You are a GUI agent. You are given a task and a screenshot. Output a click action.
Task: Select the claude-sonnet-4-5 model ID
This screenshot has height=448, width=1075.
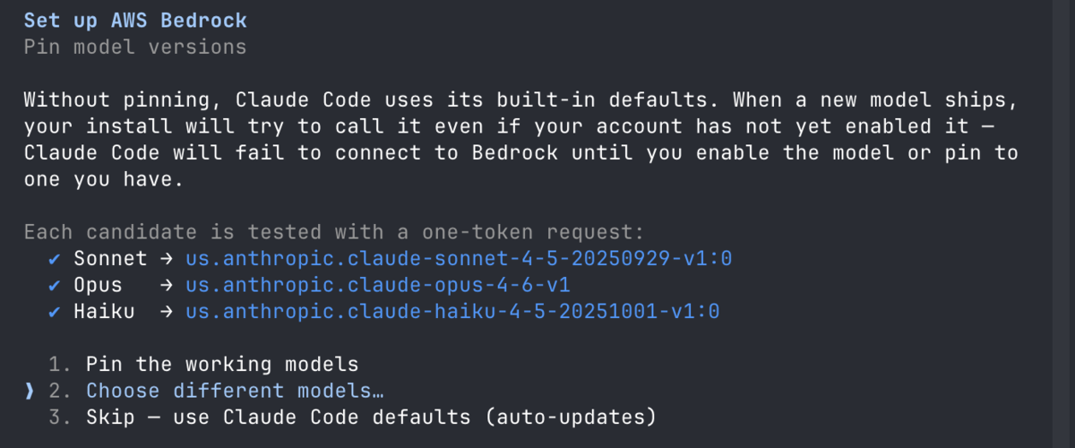click(x=460, y=260)
